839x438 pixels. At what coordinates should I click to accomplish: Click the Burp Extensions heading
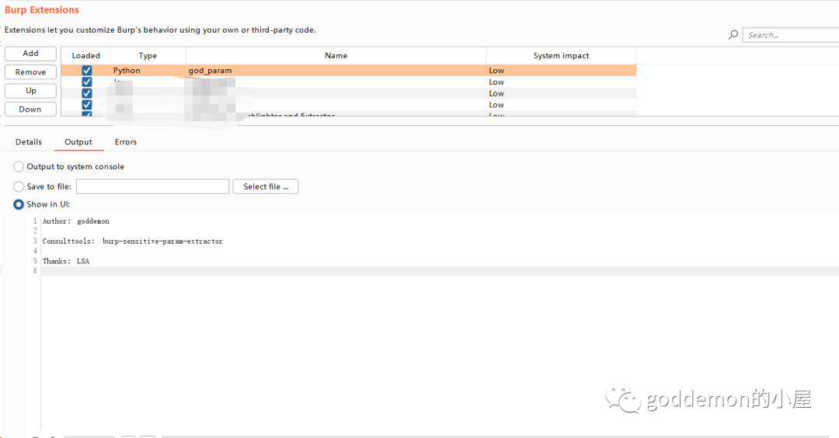42,9
